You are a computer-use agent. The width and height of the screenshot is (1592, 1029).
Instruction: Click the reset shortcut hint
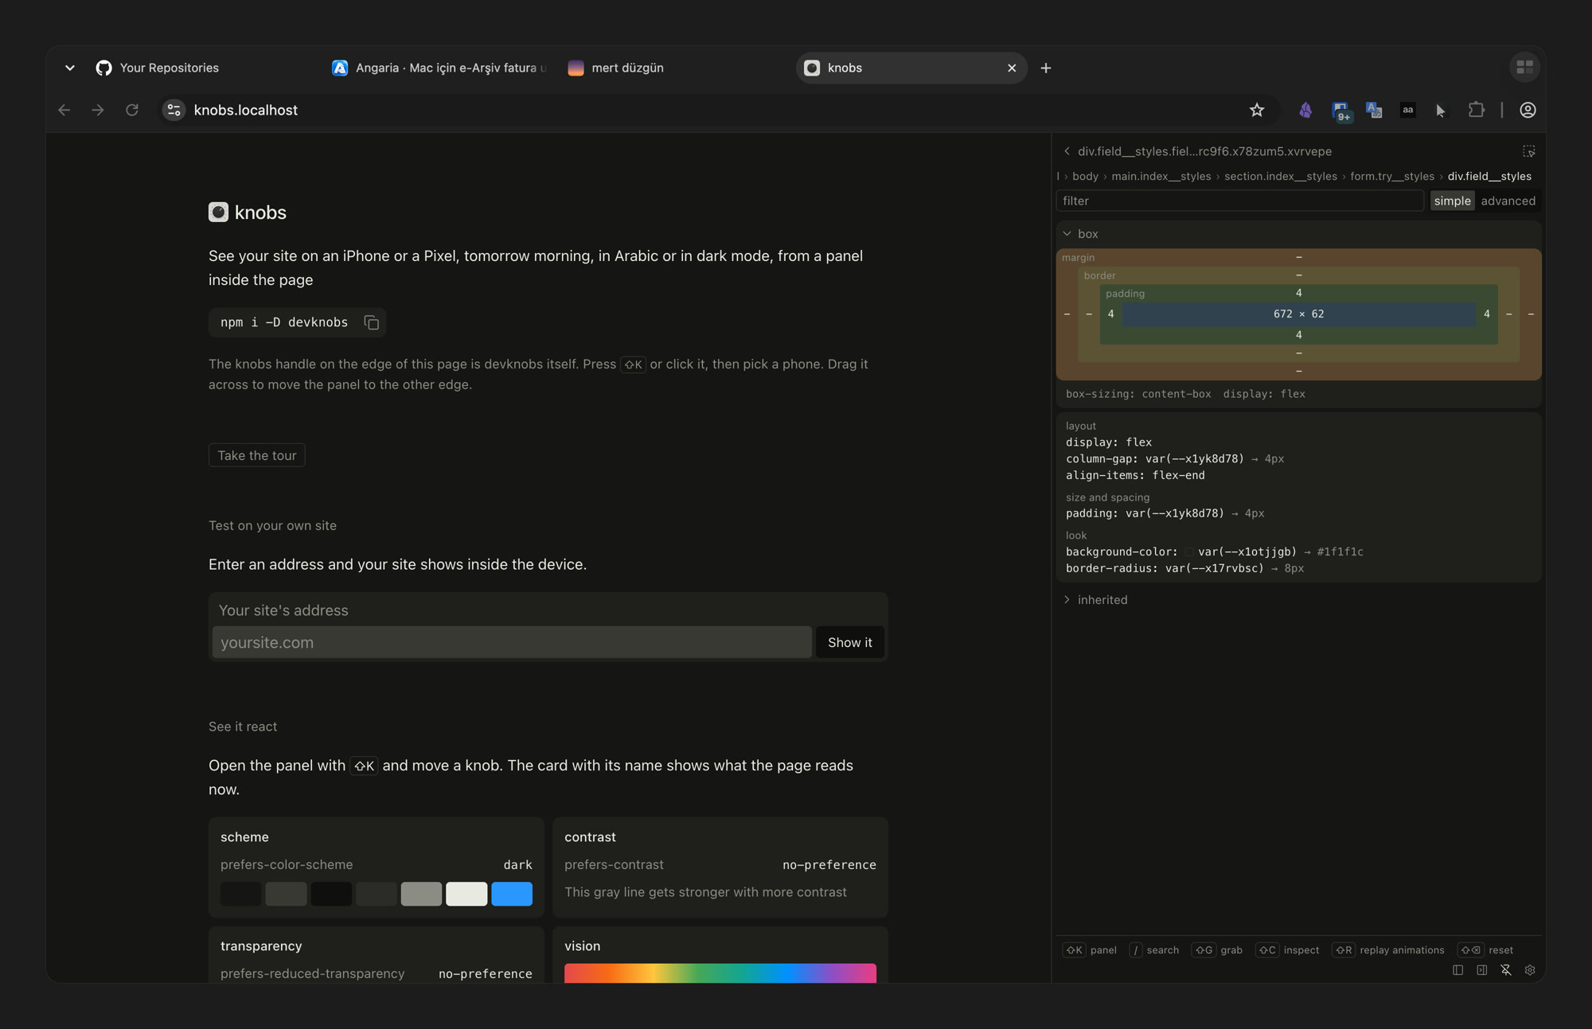tap(1485, 950)
